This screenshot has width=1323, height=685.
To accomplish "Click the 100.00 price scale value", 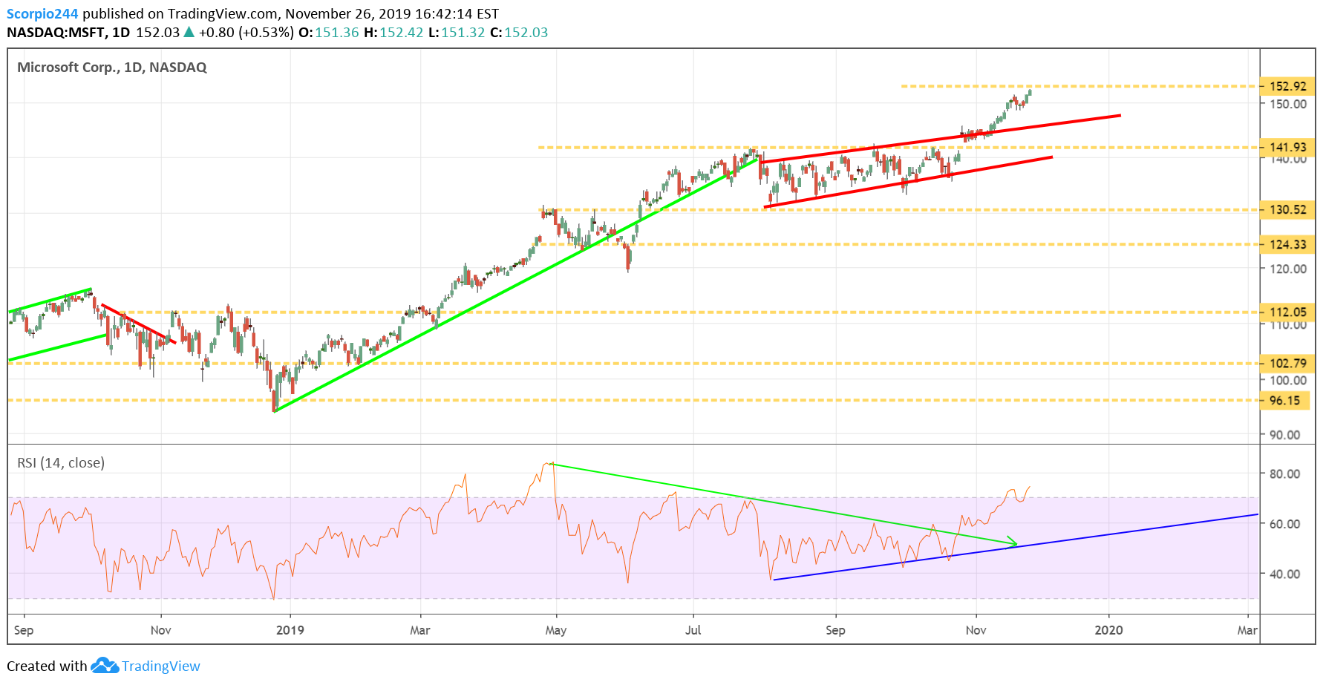I will 1288,380.
